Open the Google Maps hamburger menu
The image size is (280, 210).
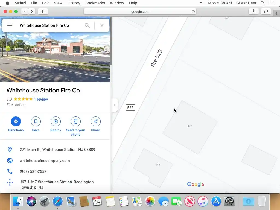click(x=10, y=25)
